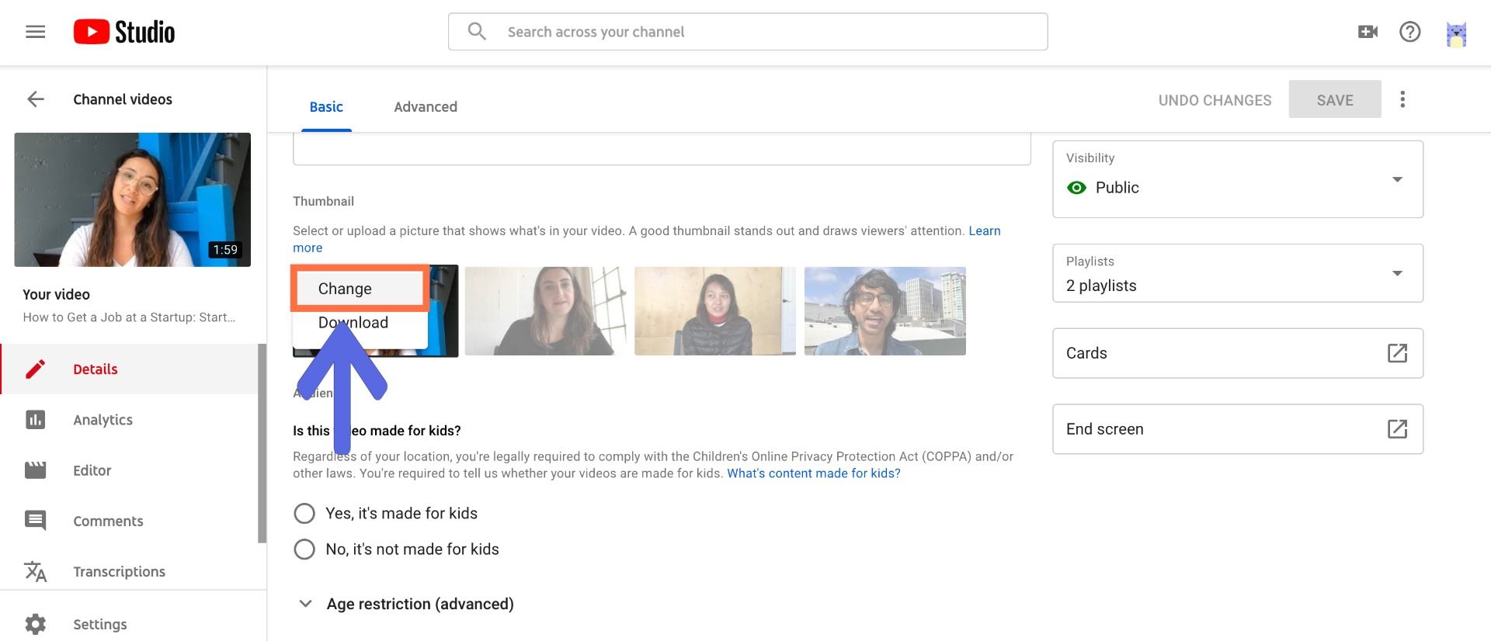Click the Create video camera icon
Image resolution: width=1491 pixels, height=641 pixels.
pos(1368,32)
